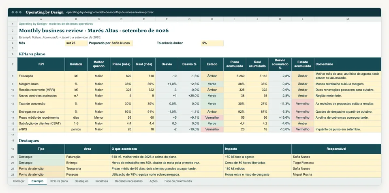The height and width of the screenshot is (193, 389).
Task: Click the 'Melhor quando' header cell
Action: [x=99, y=64]
